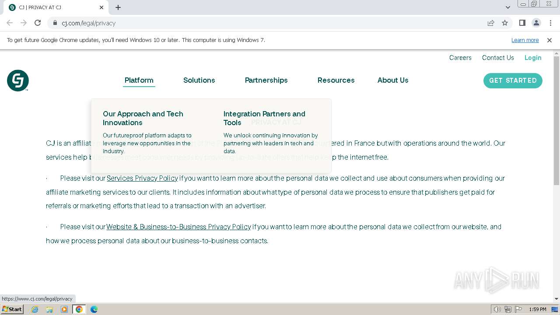The width and height of the screenshot is (560, 315).
Task: Click the Login link
Action: click(533, 58)
